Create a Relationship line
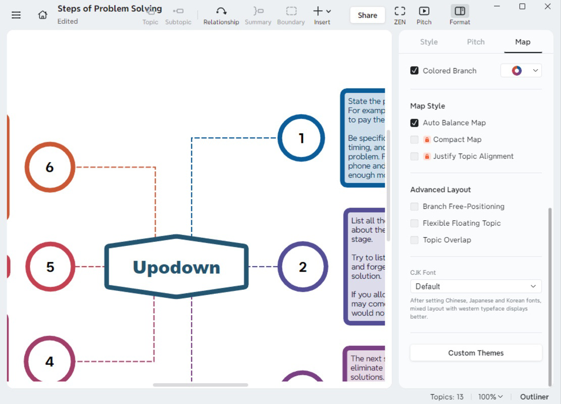561x404 pixels. pyautogui.click(x=221, y=15)
